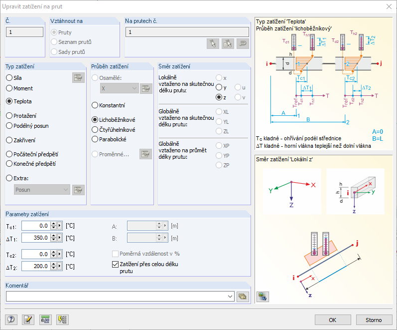Click the units and decimal places 0.00 icon
The width and height of the screenshot is (397, 330).
(x=45, y=320)
